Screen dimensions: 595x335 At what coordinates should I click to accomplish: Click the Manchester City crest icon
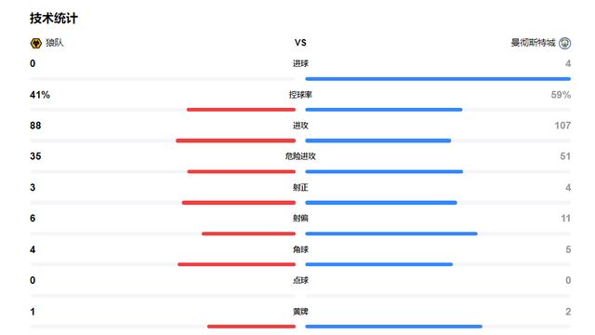[x=564, y=43]
